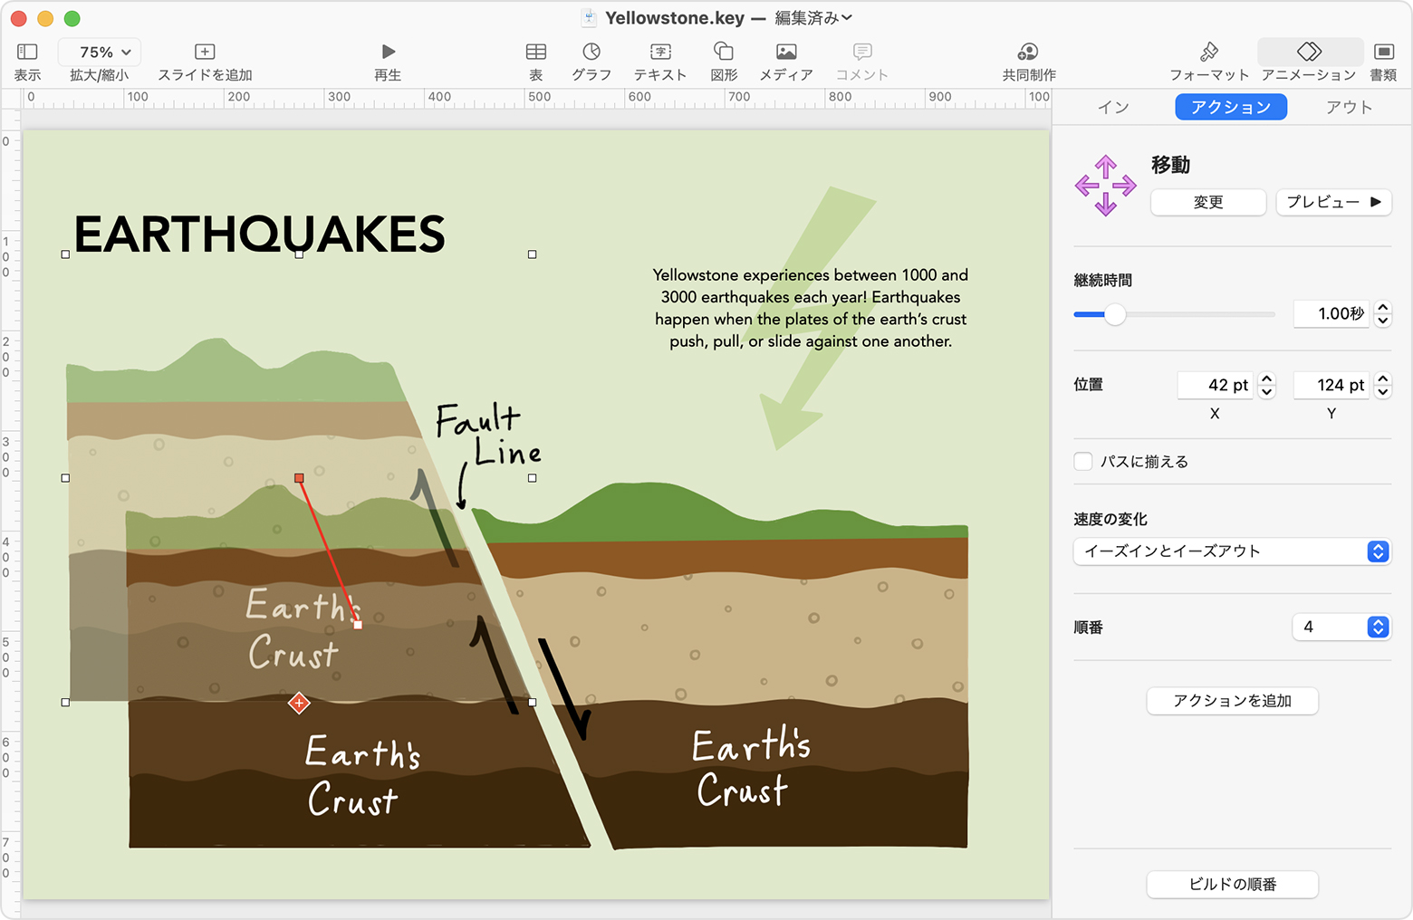Click the Y position field 124 pt
Viewport: 1413px width, 920px height.
click(1331, 385)
